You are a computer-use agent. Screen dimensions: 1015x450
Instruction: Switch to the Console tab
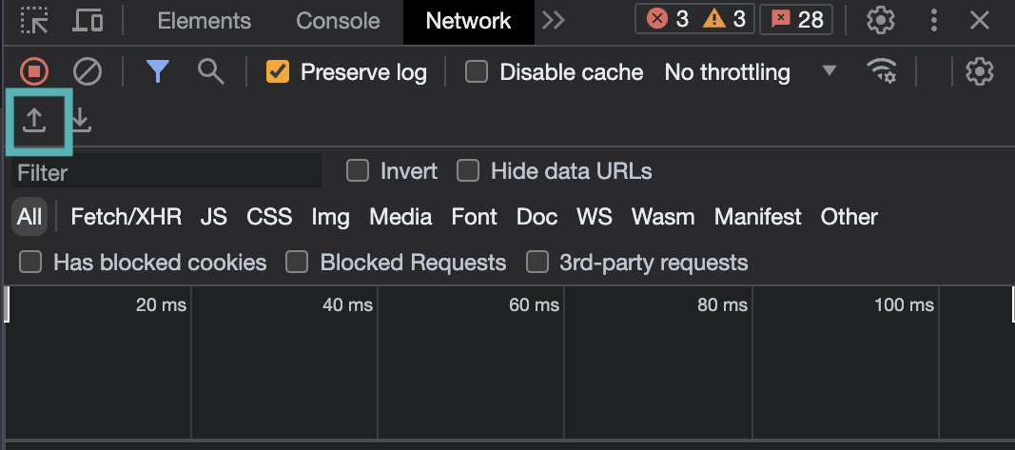click(x=338, y=20)
